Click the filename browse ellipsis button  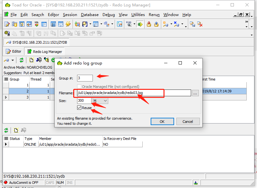(x=195, y=93)
